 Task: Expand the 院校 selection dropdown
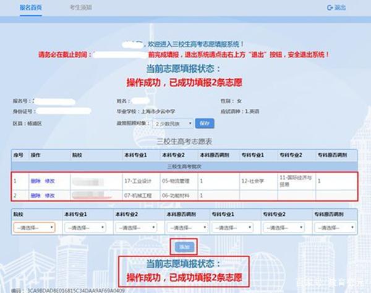pyautogui.click(x=34, y=227)
